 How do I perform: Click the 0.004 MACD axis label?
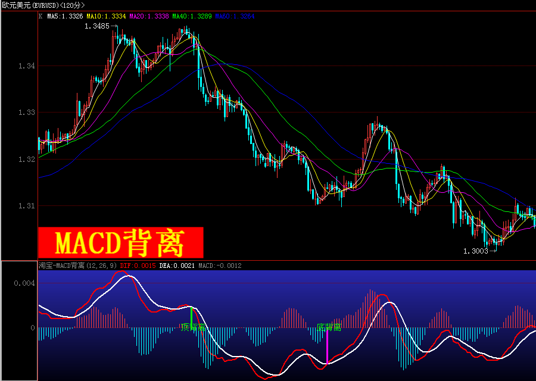coord(24,283)
